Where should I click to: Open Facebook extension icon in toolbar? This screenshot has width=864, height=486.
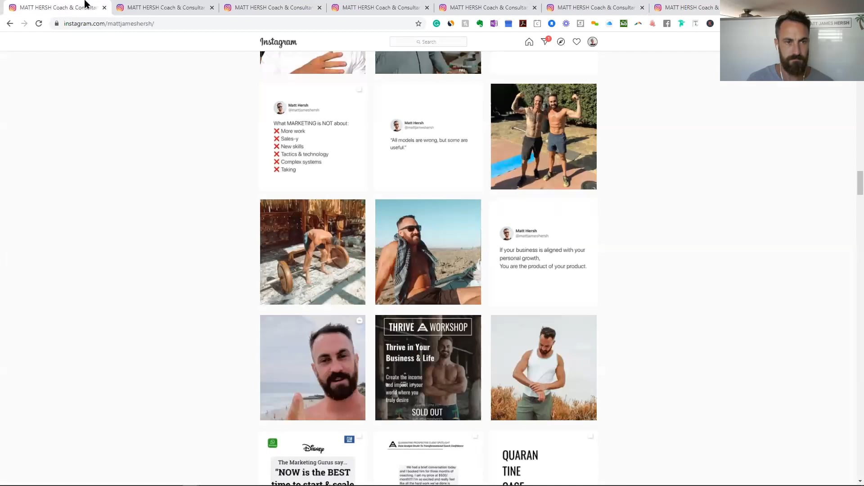pos(667,23)
